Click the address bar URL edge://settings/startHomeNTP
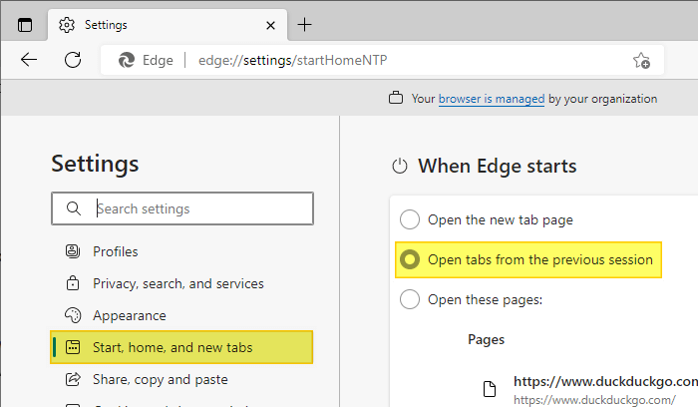This screenshot has width=698, height=407. coord(292,60)
